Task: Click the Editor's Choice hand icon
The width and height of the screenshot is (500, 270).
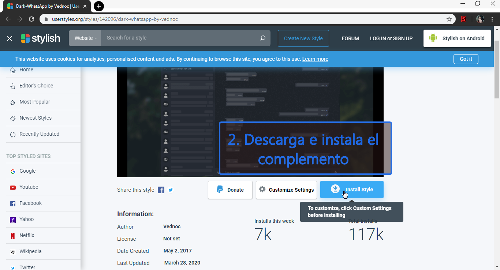Action: pos(13,86)
